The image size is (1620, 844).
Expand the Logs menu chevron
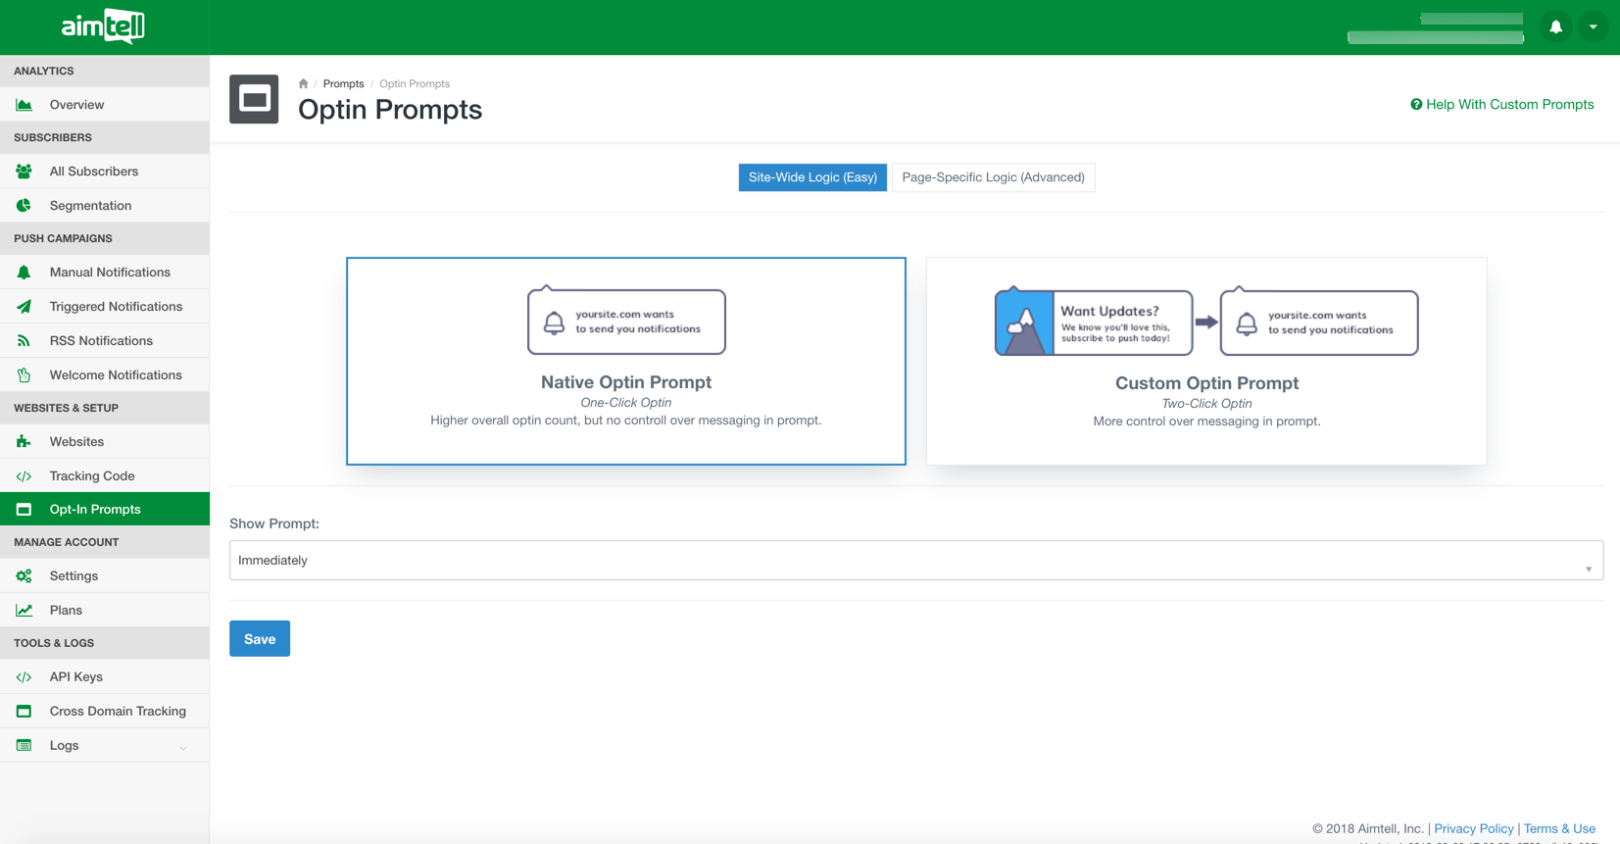pyautogui.click(x=183, y=747)
